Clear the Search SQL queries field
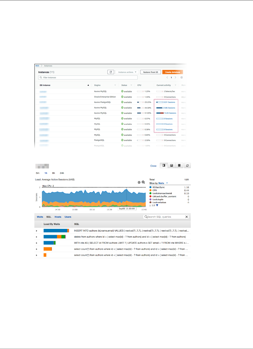The width and height of the screenshot is (253, 349). pos(187,217)
